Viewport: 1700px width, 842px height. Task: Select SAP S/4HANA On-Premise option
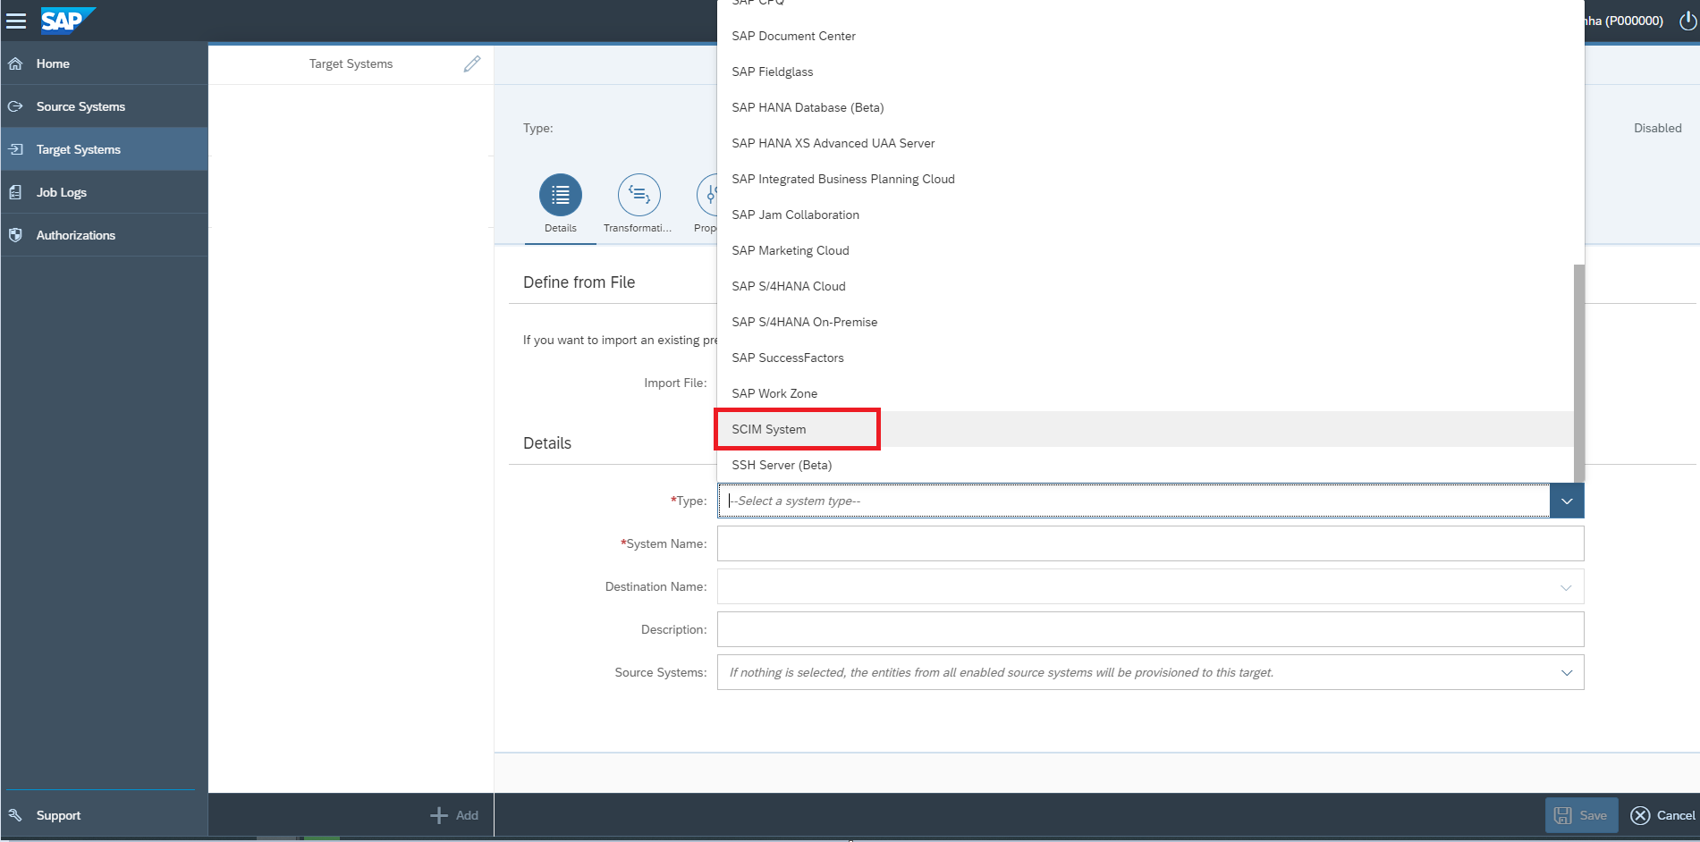(x=1146, y=322)
